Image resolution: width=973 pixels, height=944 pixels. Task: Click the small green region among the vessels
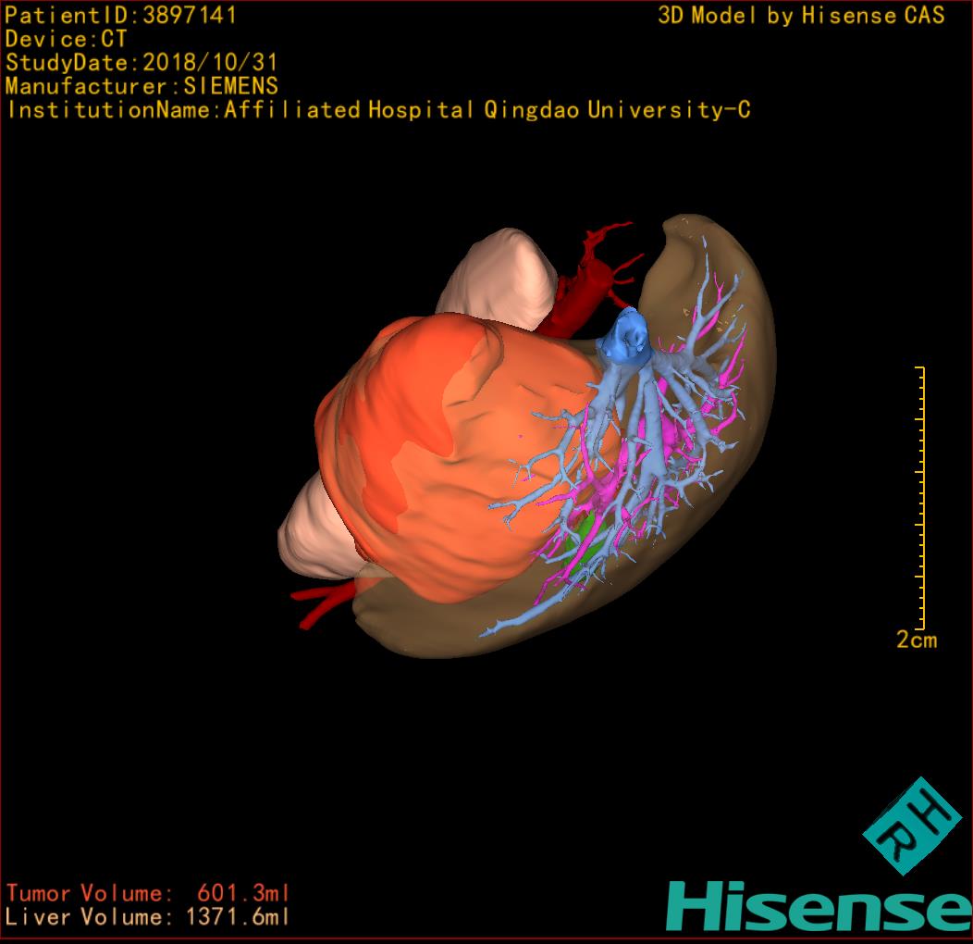click(x=580, y=532)
